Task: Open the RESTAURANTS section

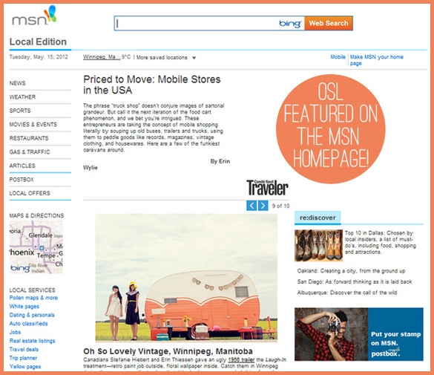Action: click(x=29, y=138)
